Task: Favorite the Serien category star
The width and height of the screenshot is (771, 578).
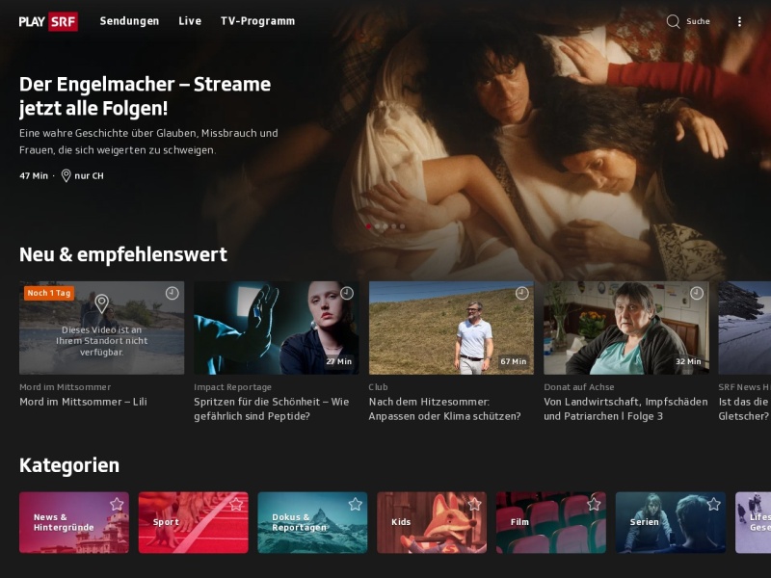Action: tap(713, 504)
